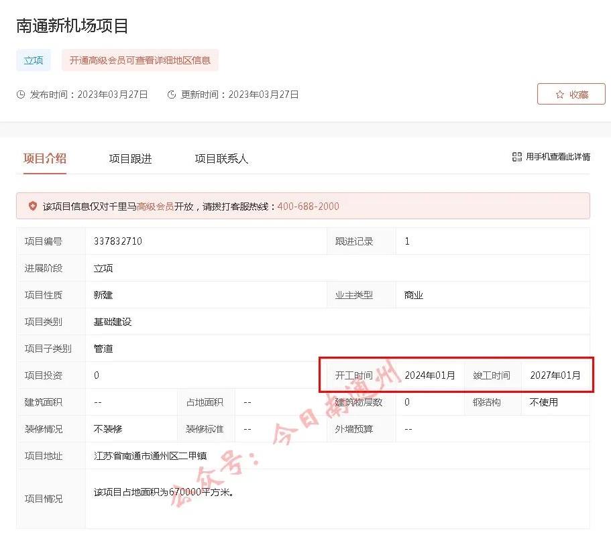Image resolution: width=611 pixels, height=543 pixels.
Task: Click the 竣工时间 value 2027年01月
Action: pyautogui.click(x=555, y=375)
